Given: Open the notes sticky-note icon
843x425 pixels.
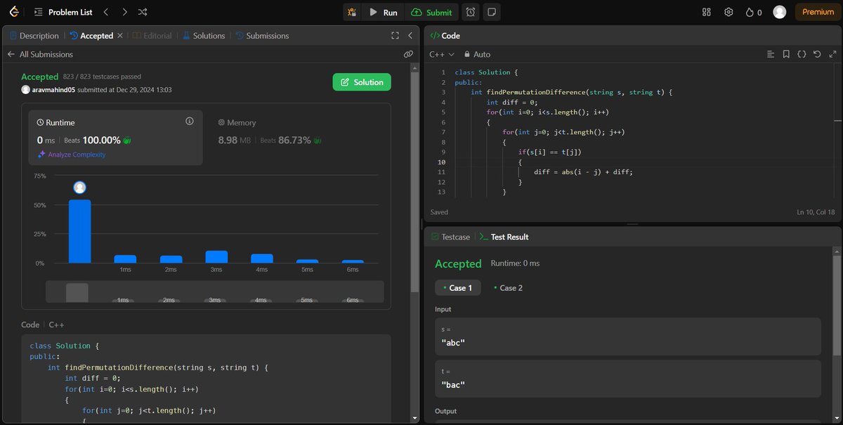Looking at the screenshot, I should [x=491, y=12].
